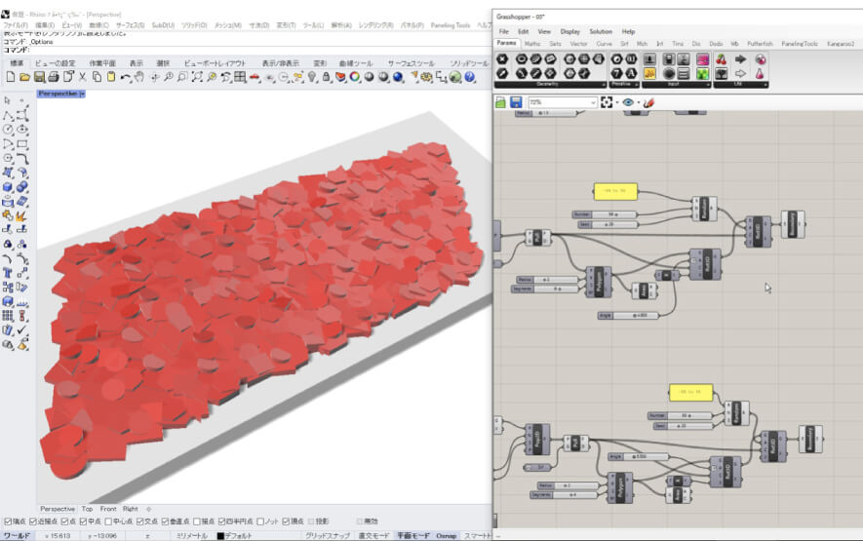The width and height of the screenshot is (863, 541).
Task: Click the Grasshopper zoom extents icon
Action: click(x=607, y=102)
